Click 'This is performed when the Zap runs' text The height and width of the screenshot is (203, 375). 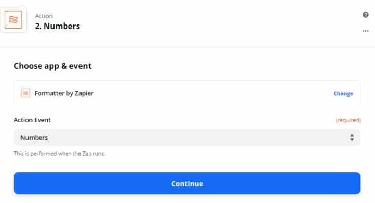coord(59,154)
